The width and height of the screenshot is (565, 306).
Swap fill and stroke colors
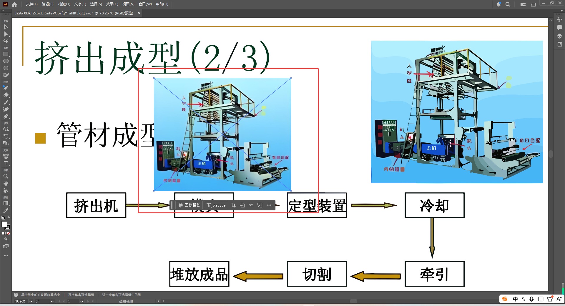pos(9,218)
